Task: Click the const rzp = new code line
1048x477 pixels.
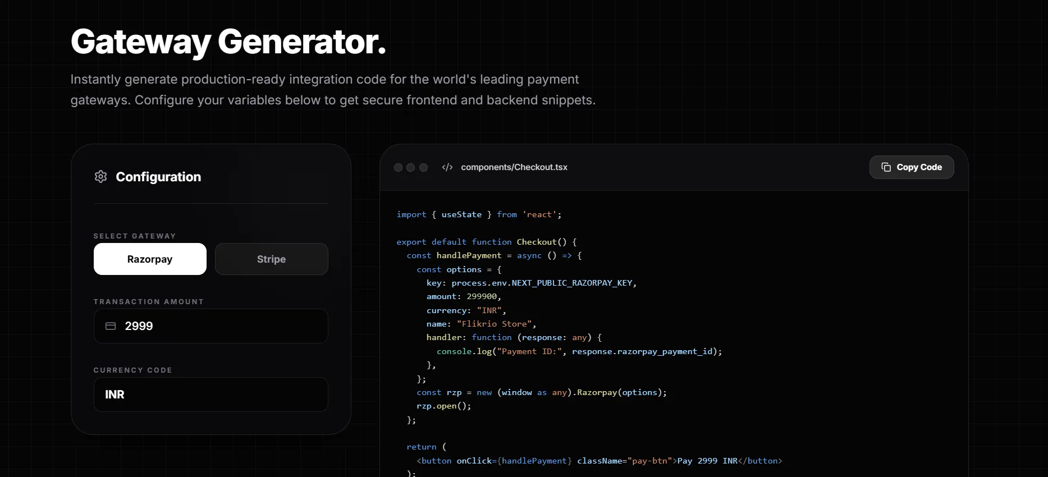Action: [542, 392]
